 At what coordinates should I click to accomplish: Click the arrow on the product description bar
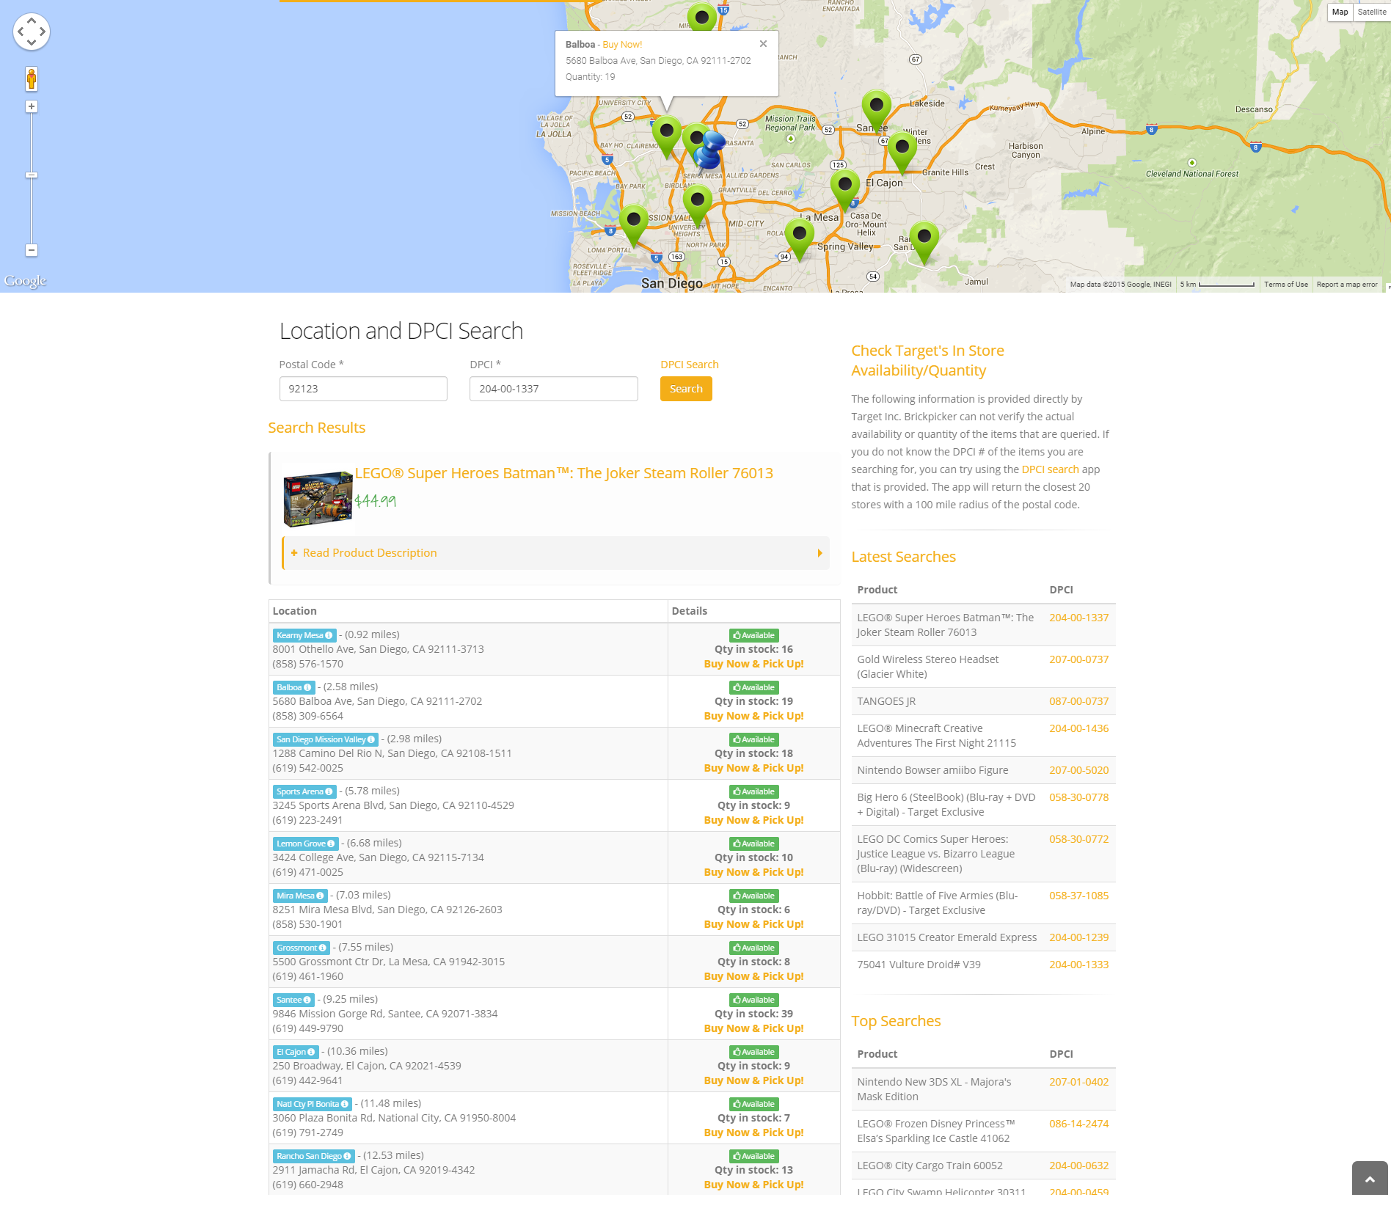coord(819,553)
